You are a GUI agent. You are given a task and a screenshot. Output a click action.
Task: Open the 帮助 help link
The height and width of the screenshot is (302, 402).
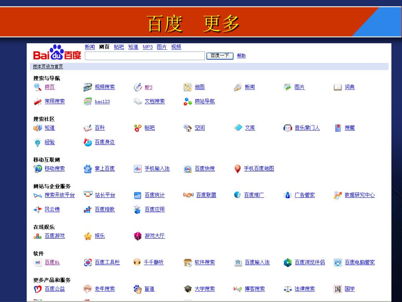click(x=241, y=56)
